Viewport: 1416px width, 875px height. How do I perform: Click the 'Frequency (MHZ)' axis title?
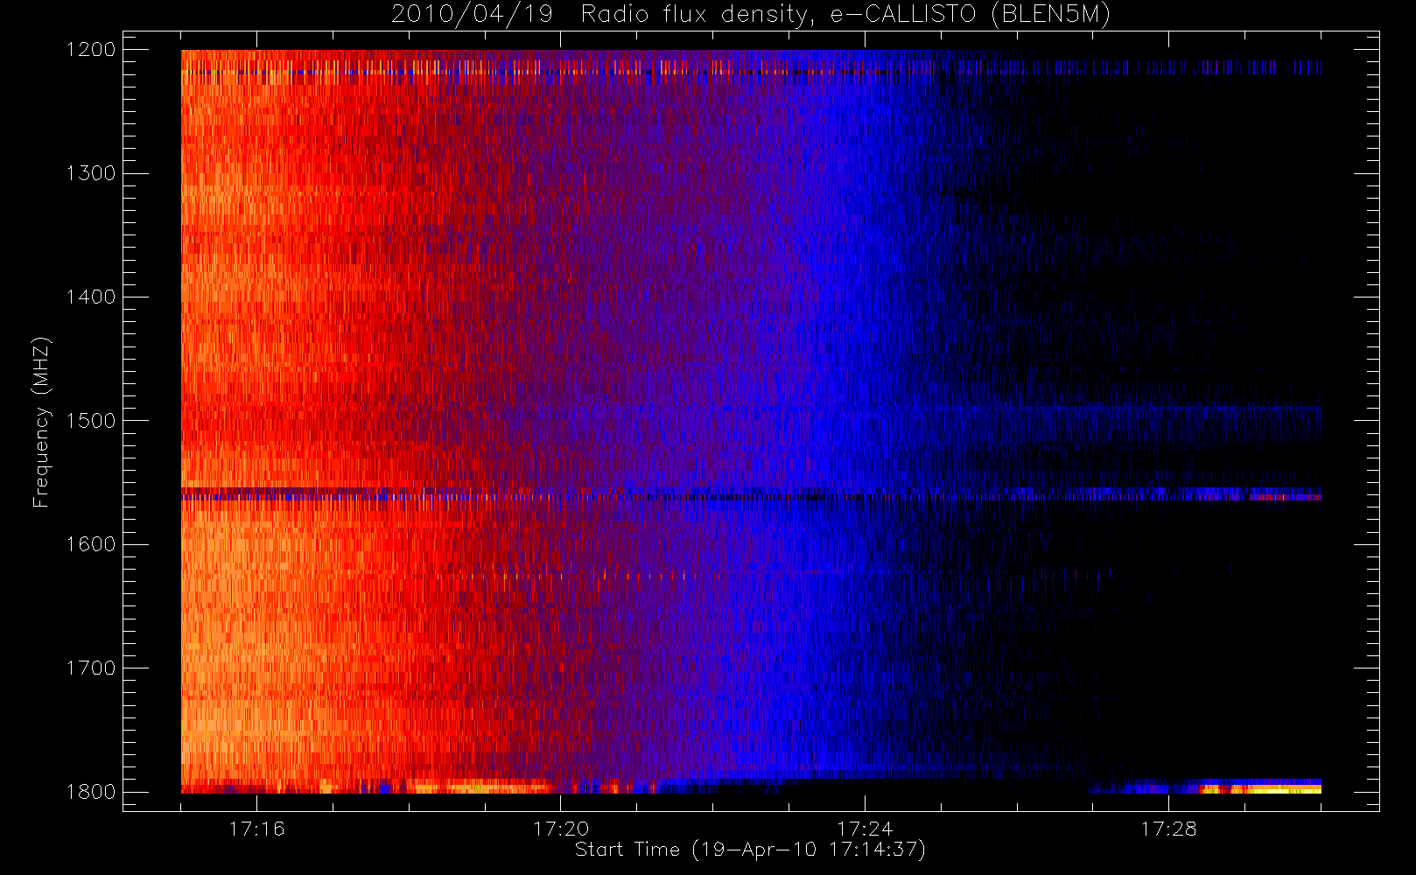(x=41, y=422)
